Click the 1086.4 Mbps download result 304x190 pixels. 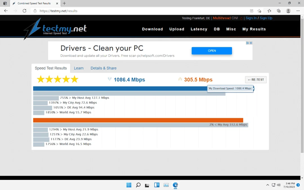pos(129,80)
